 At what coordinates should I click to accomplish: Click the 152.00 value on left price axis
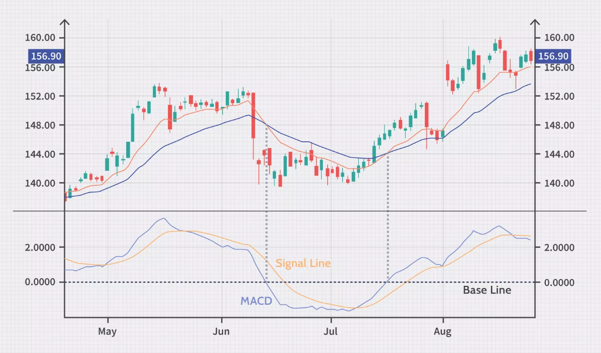pos(41,96)
